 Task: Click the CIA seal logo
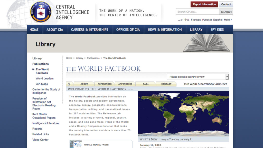pos(41,12)
